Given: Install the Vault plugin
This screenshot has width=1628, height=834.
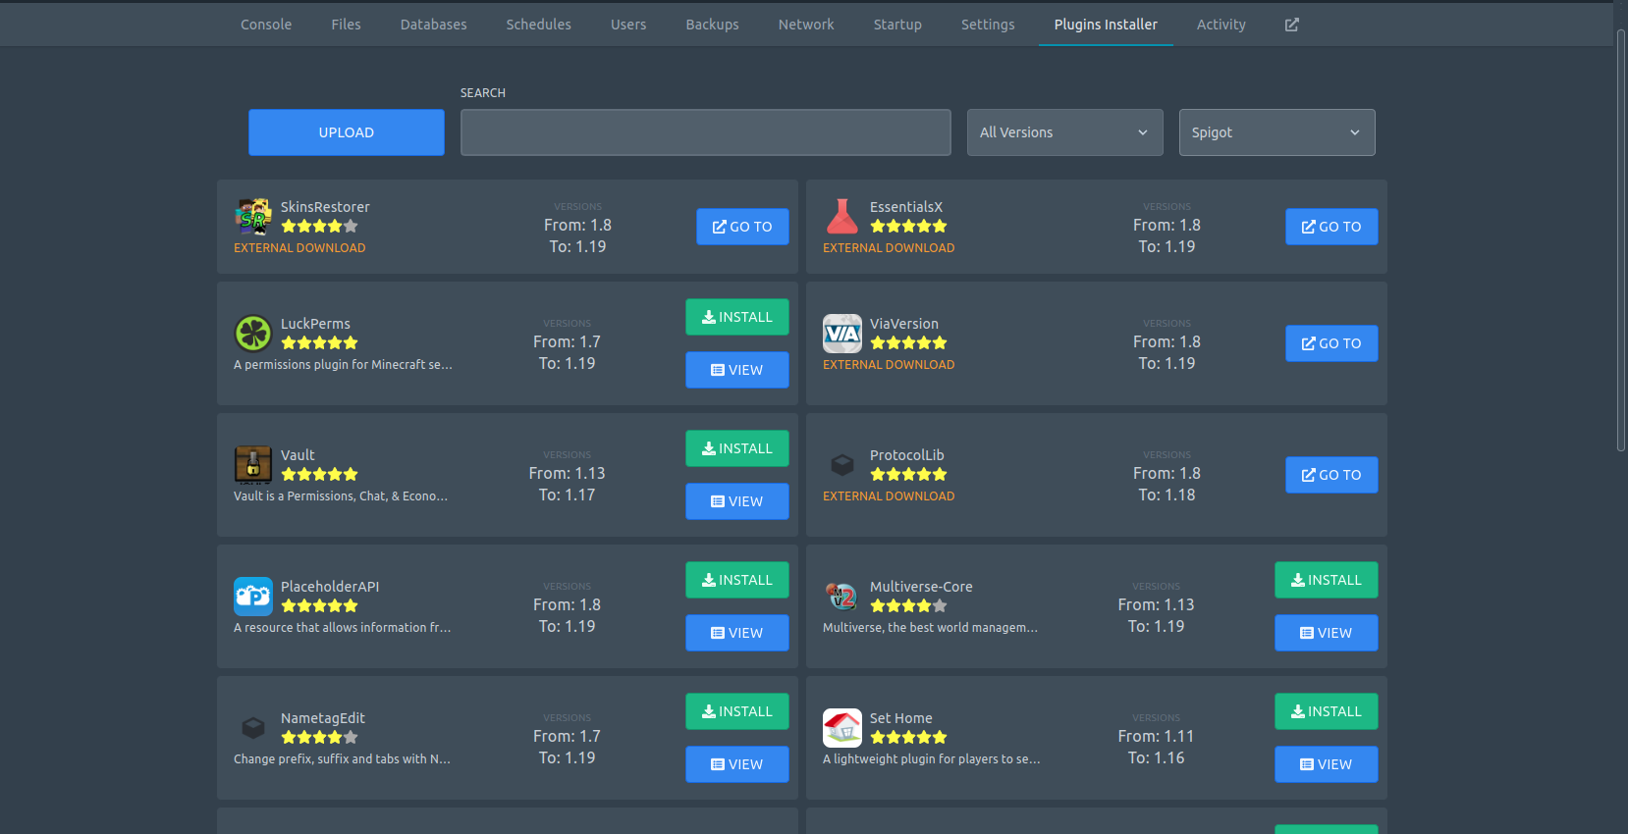Looking at the screenshot, I should coord(737,448).
